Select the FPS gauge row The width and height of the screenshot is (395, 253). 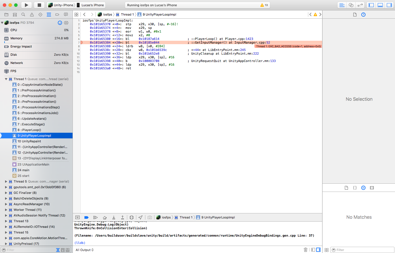[x=36, y=71]
